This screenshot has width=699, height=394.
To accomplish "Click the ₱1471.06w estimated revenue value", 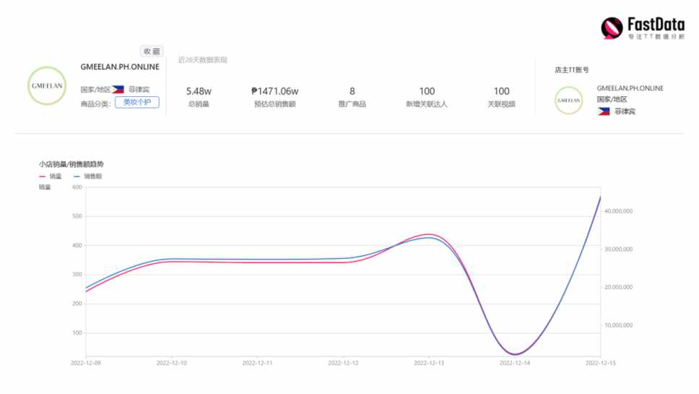I will 274,92.
